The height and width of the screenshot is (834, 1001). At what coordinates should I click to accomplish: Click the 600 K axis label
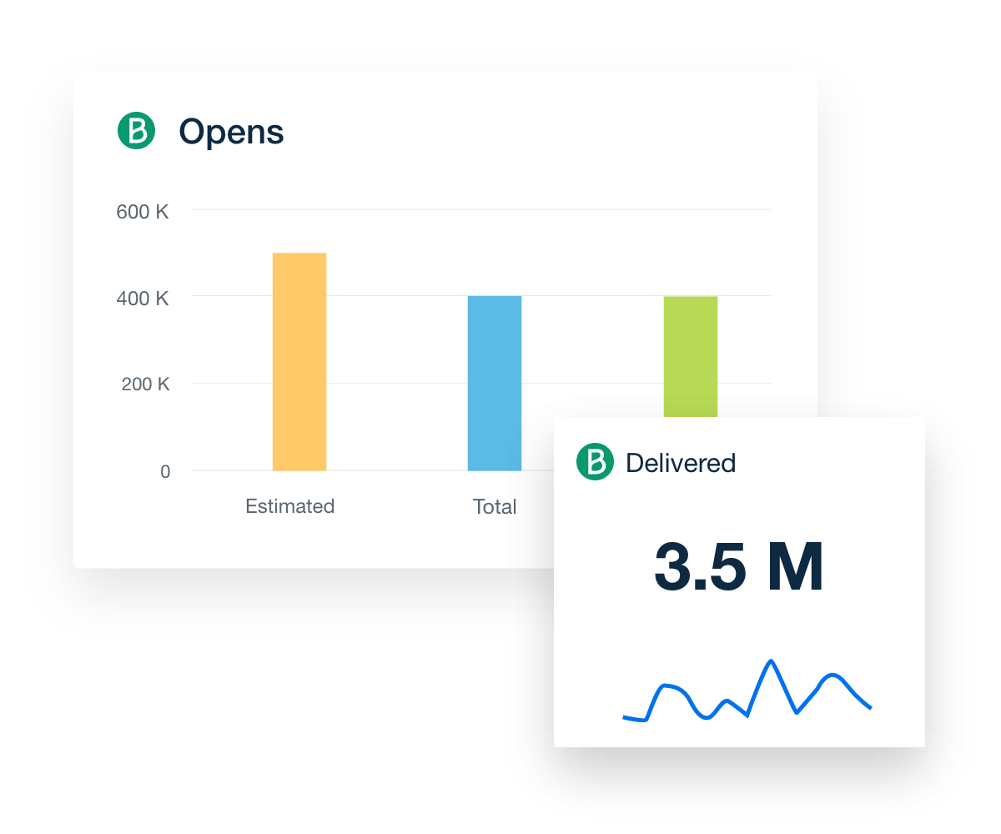(143, 212)
